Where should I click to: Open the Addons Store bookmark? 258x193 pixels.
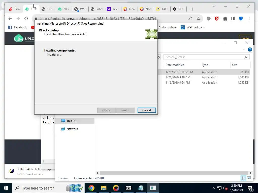(x=167, y=27)
